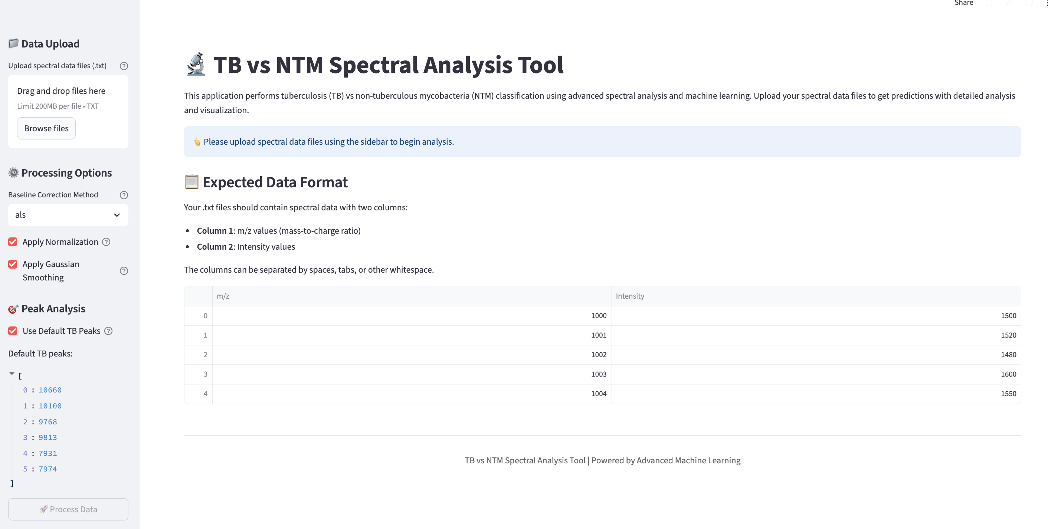Open help for Apply Normalization
Viewport: 1048px width, 529px height.
pos(107,241)
